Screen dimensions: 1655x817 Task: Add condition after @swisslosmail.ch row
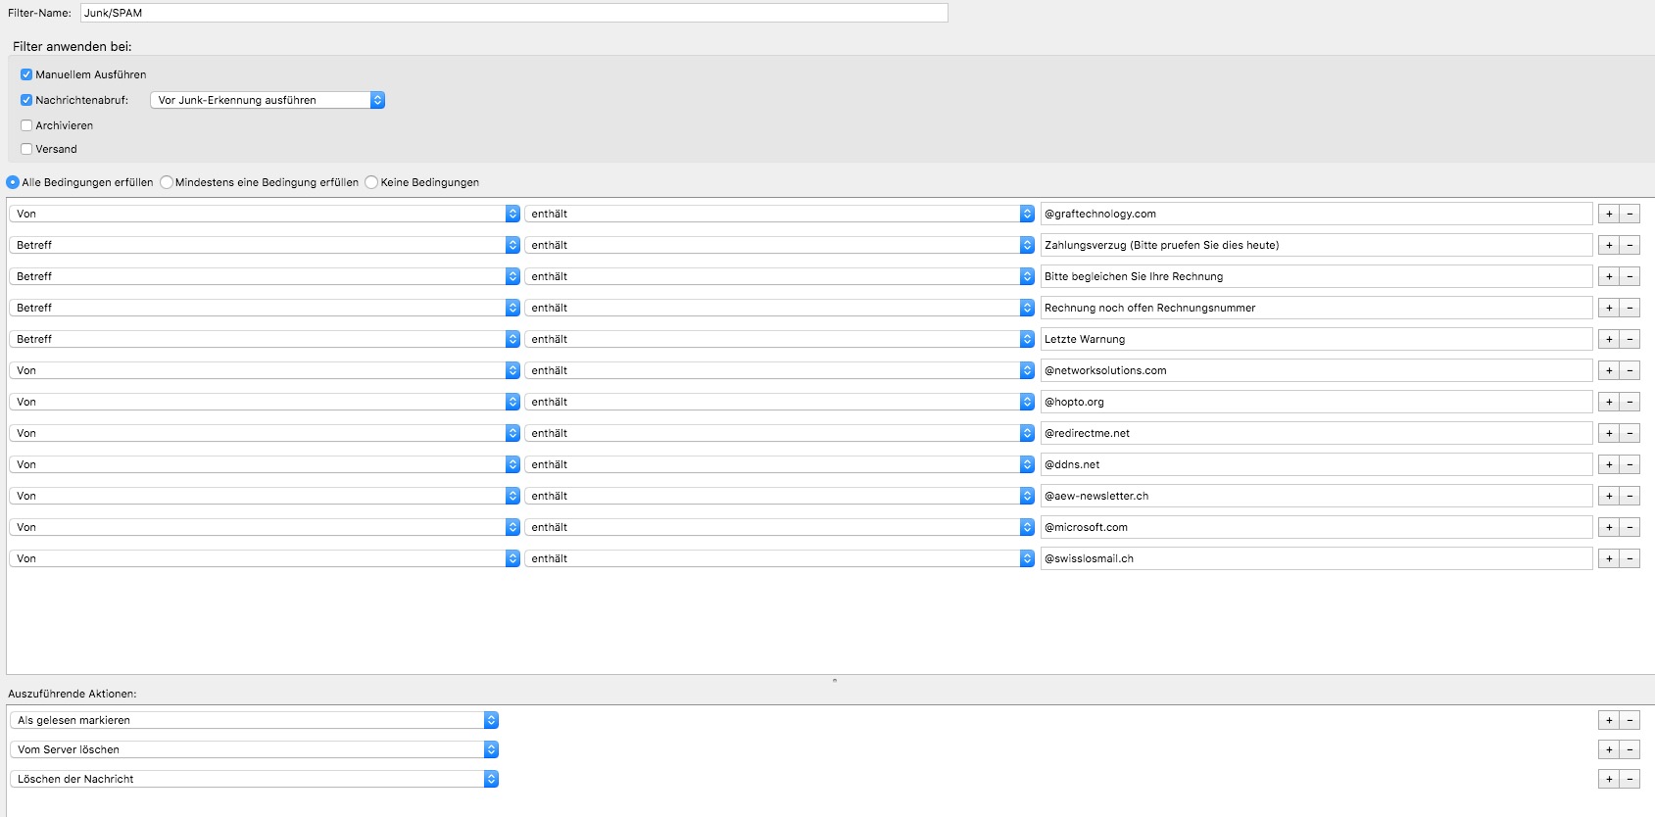pyautogui.click(x=1608, y=558)
